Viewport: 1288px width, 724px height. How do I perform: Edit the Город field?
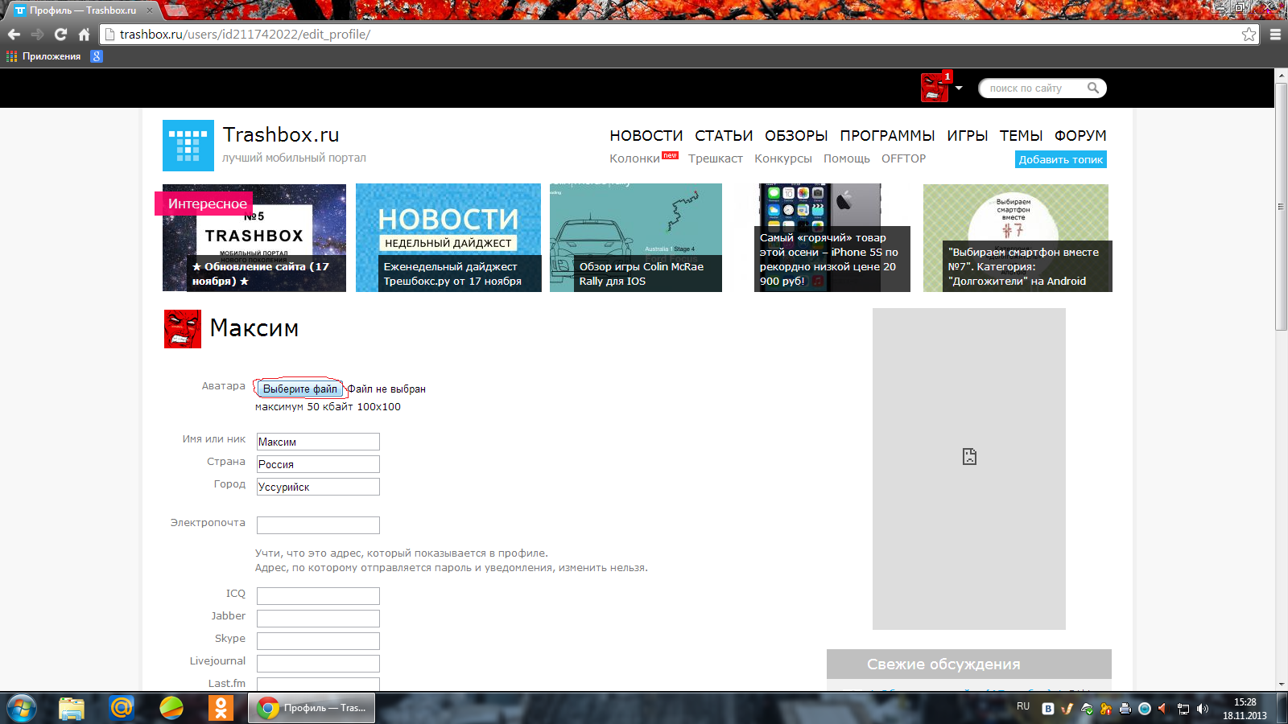(318, 487)
